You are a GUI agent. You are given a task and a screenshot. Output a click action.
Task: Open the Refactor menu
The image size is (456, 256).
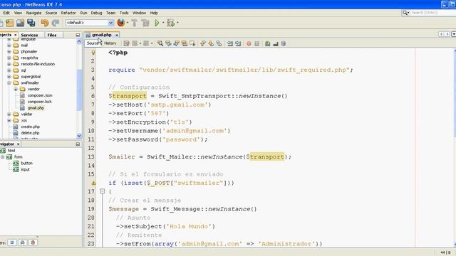pyautogui.click(x=68, y=13)
